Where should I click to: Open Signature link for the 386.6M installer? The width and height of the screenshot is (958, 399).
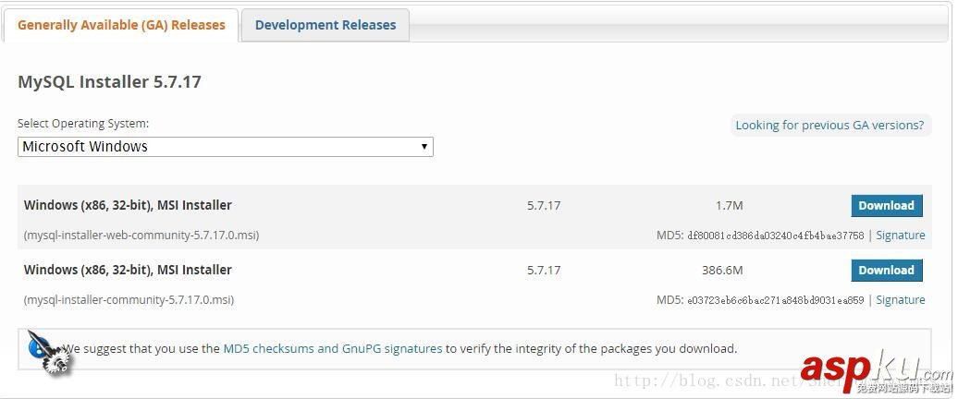point(900,300)
